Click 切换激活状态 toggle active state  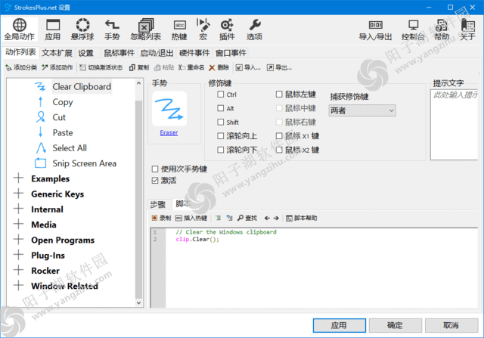click(101, 67)
